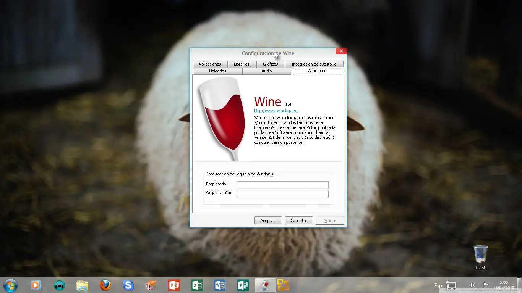Open the red grid app beside Skype
Screen dimensions: 522x293
coord(151,285)
